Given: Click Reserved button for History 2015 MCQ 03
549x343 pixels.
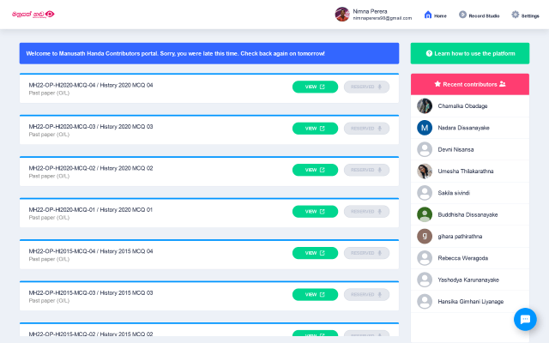Looking at the screenshot, I should (366, 294).
